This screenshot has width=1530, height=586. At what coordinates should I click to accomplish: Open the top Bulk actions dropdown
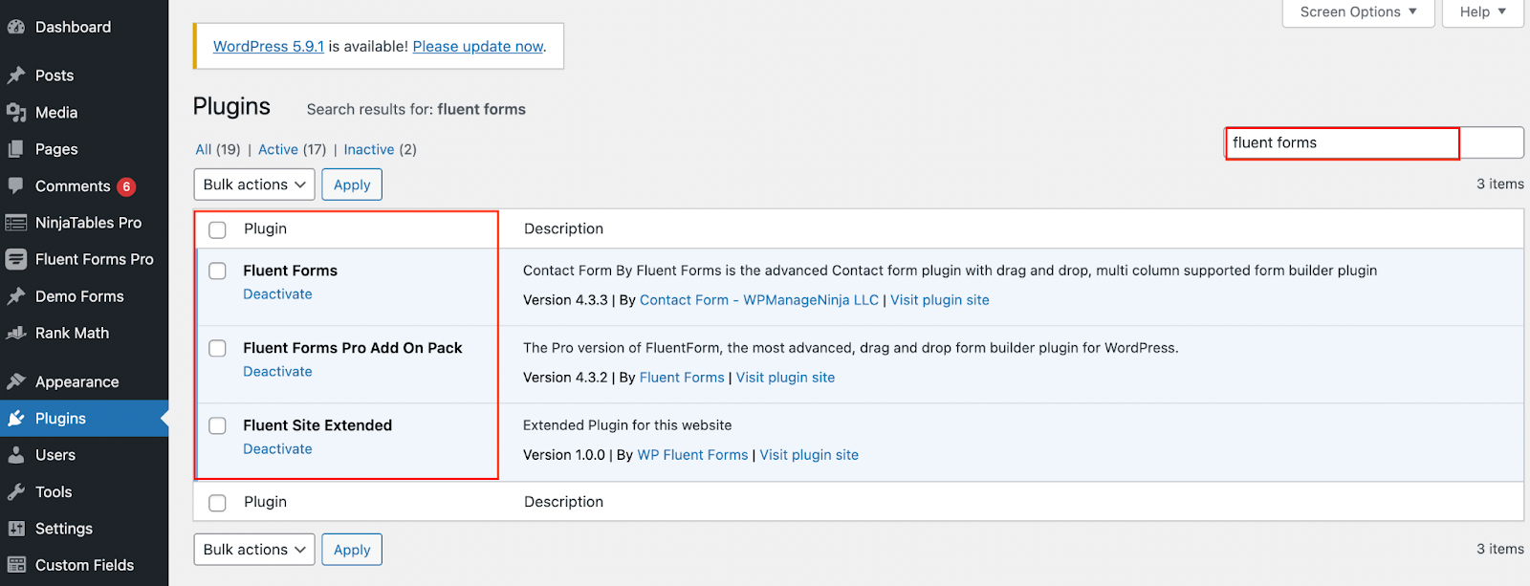[x=254, y=184]
